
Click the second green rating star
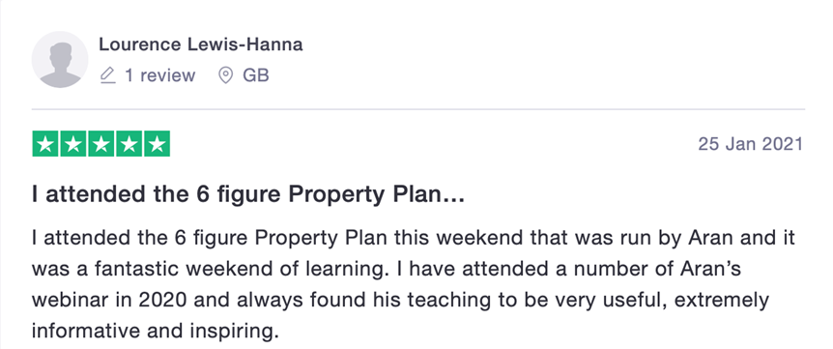[73, 144]
